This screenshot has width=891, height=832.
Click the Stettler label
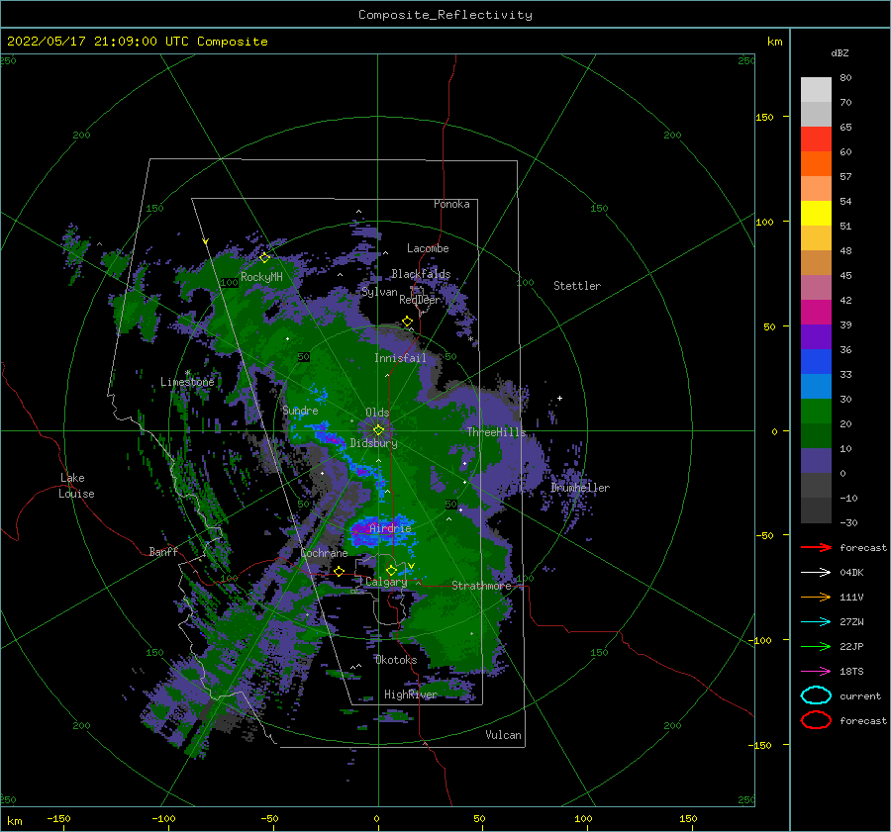tap(577, 286)
